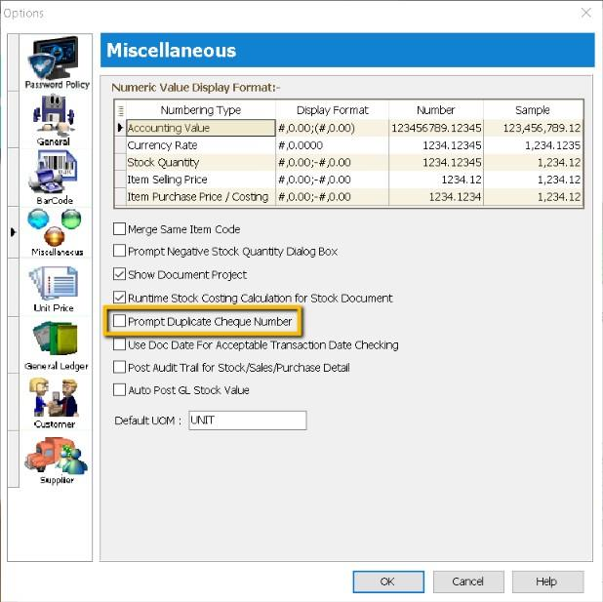The image size is (603, 602).
Task: Close the Options dialog window
Action: point(585,13)
